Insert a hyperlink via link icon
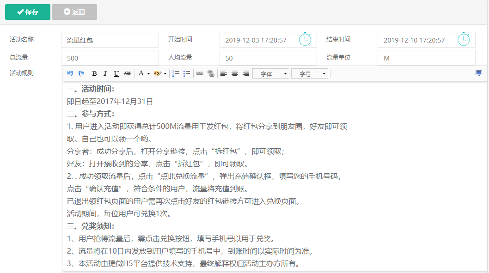The image size is (489, 273). (x=200, y=73)
